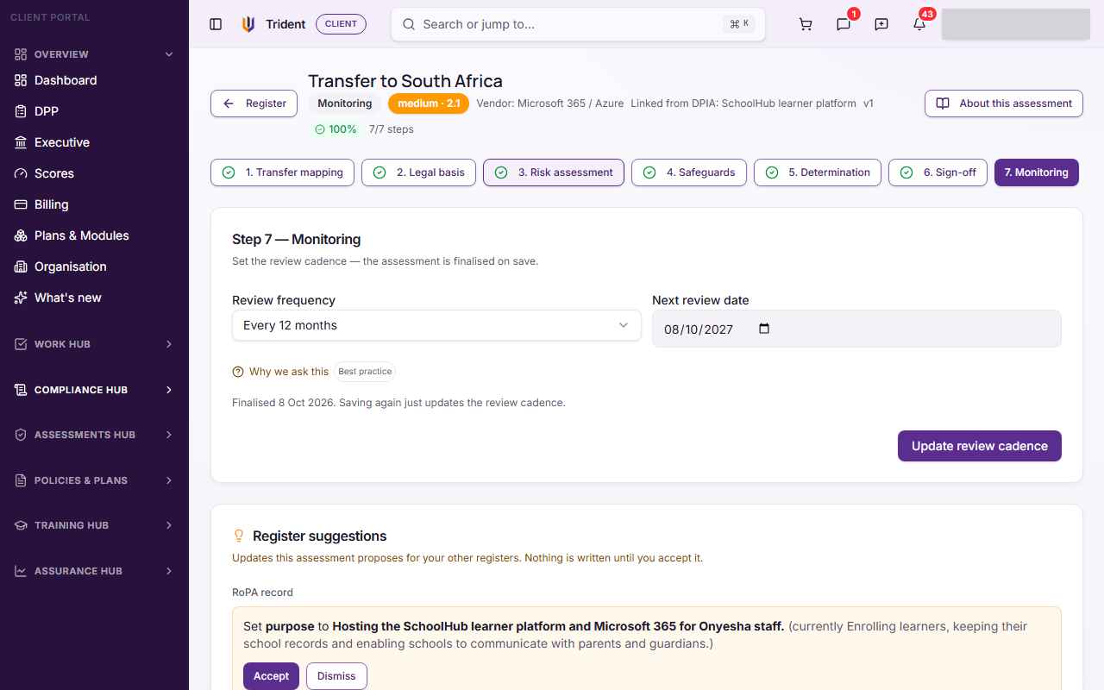Go to step 2. Legal basis
Screen dimensions: 1104x690
tap(418, 172)
